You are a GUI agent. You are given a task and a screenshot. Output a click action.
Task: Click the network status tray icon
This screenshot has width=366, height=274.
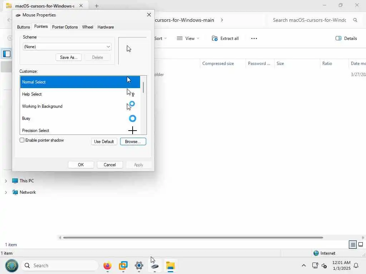coord(315,265)
